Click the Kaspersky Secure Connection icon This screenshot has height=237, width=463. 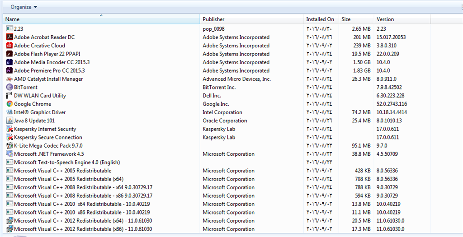tap(9, 137)
